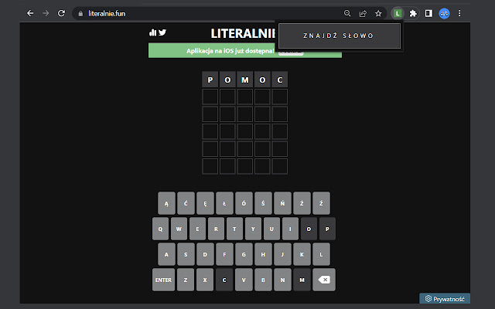Delete a letter with backspace key

click(x=324, y=280)
